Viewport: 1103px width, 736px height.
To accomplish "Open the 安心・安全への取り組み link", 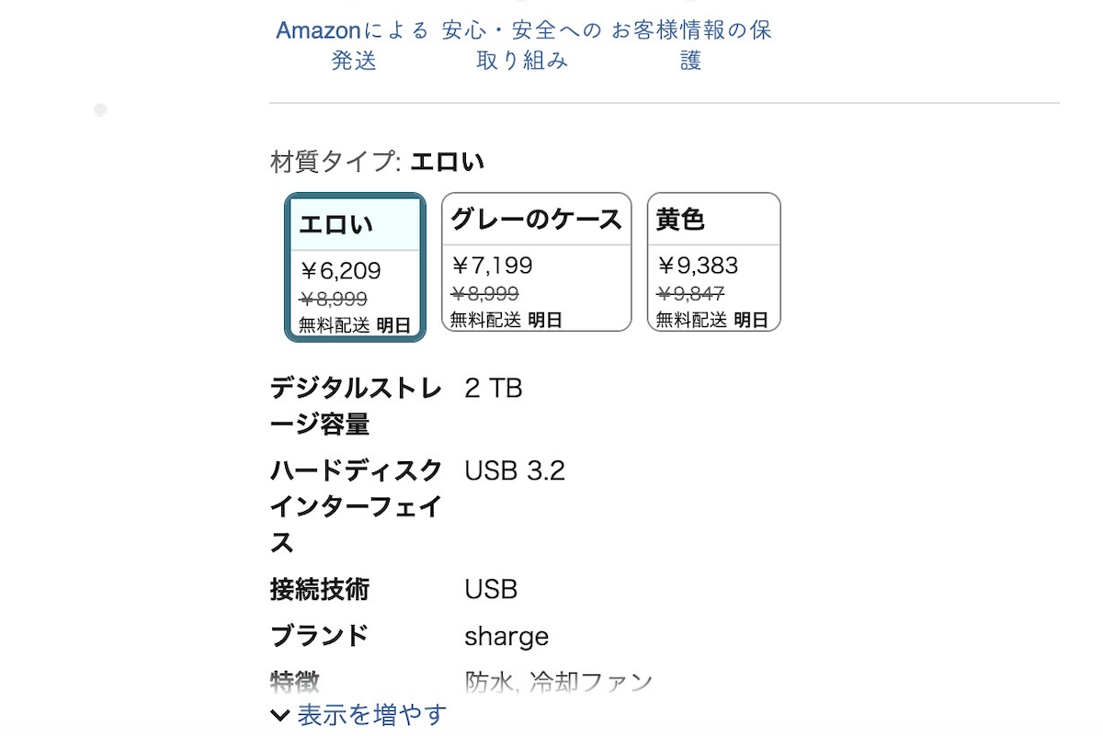I will coord(522,44).
